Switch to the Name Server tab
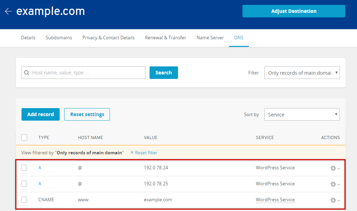This screenshot has width=357, height=211. coord(210,38)
